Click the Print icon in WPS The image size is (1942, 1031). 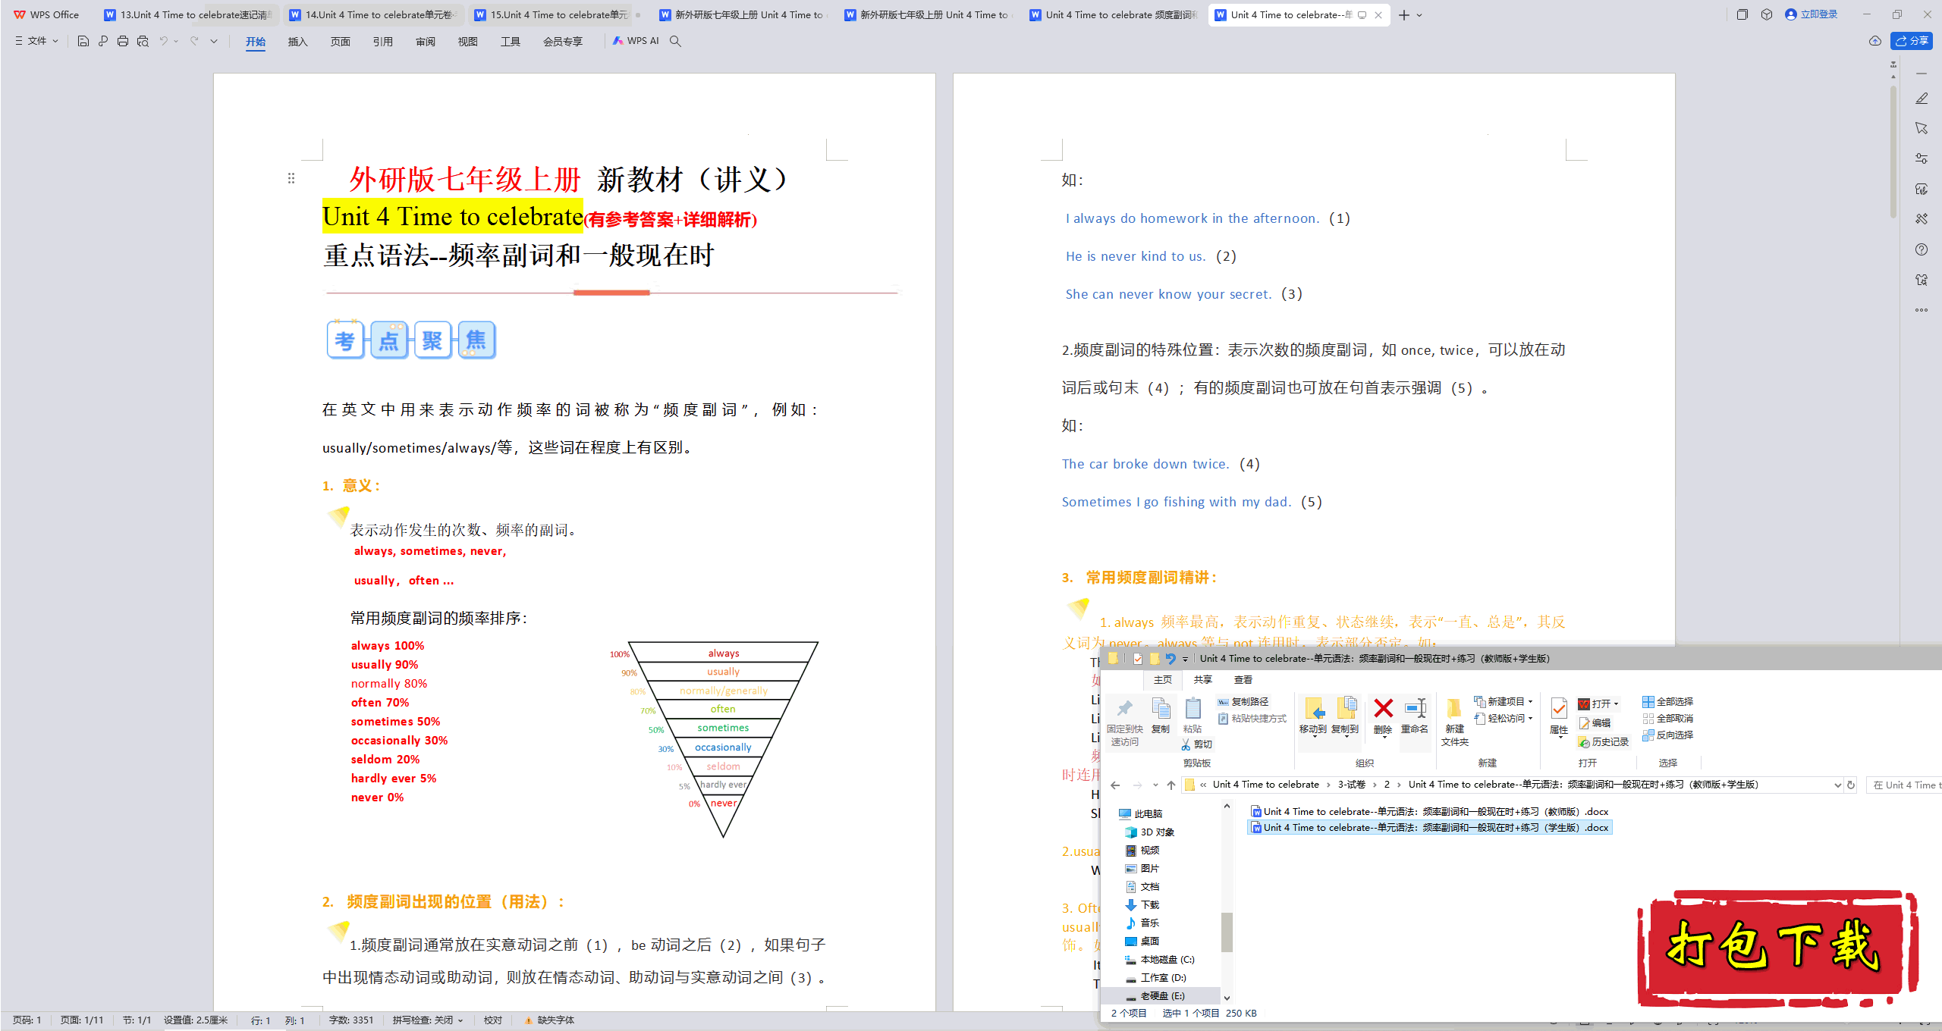(x=123, y=41)
